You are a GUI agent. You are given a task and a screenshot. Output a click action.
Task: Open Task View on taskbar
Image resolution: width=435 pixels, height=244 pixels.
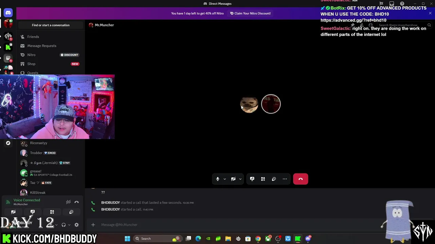click(189, 239)
